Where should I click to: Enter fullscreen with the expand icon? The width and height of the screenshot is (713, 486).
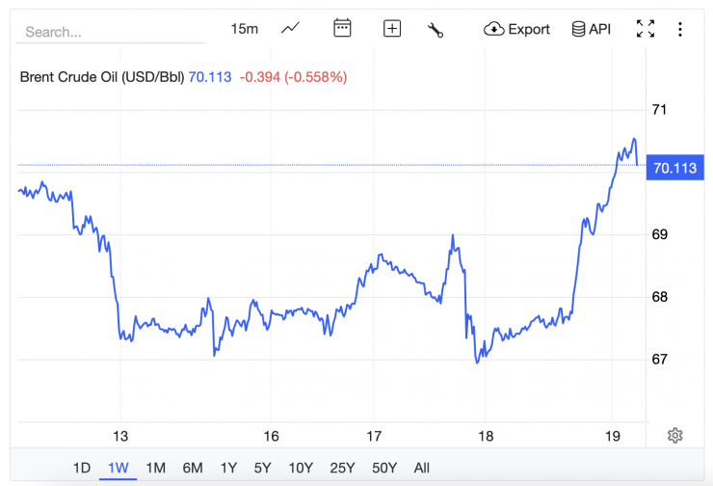(x=646, y=29)
